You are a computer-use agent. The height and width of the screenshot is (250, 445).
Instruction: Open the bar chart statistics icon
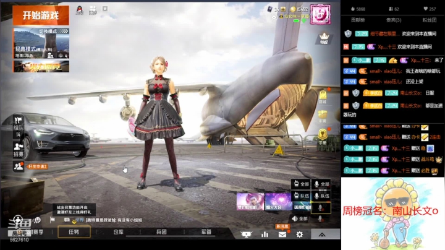click(265, 235)
